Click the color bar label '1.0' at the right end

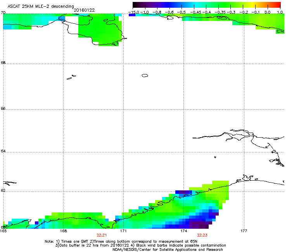point(280,12)
